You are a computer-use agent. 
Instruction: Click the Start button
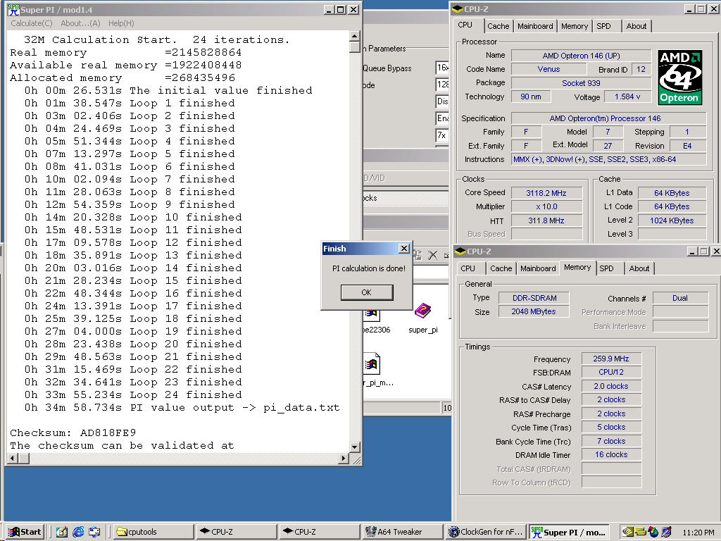(25, 532)
